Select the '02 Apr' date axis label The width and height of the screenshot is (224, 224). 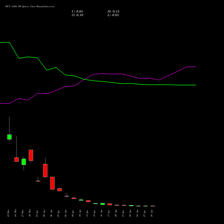(x=44, y=213)
